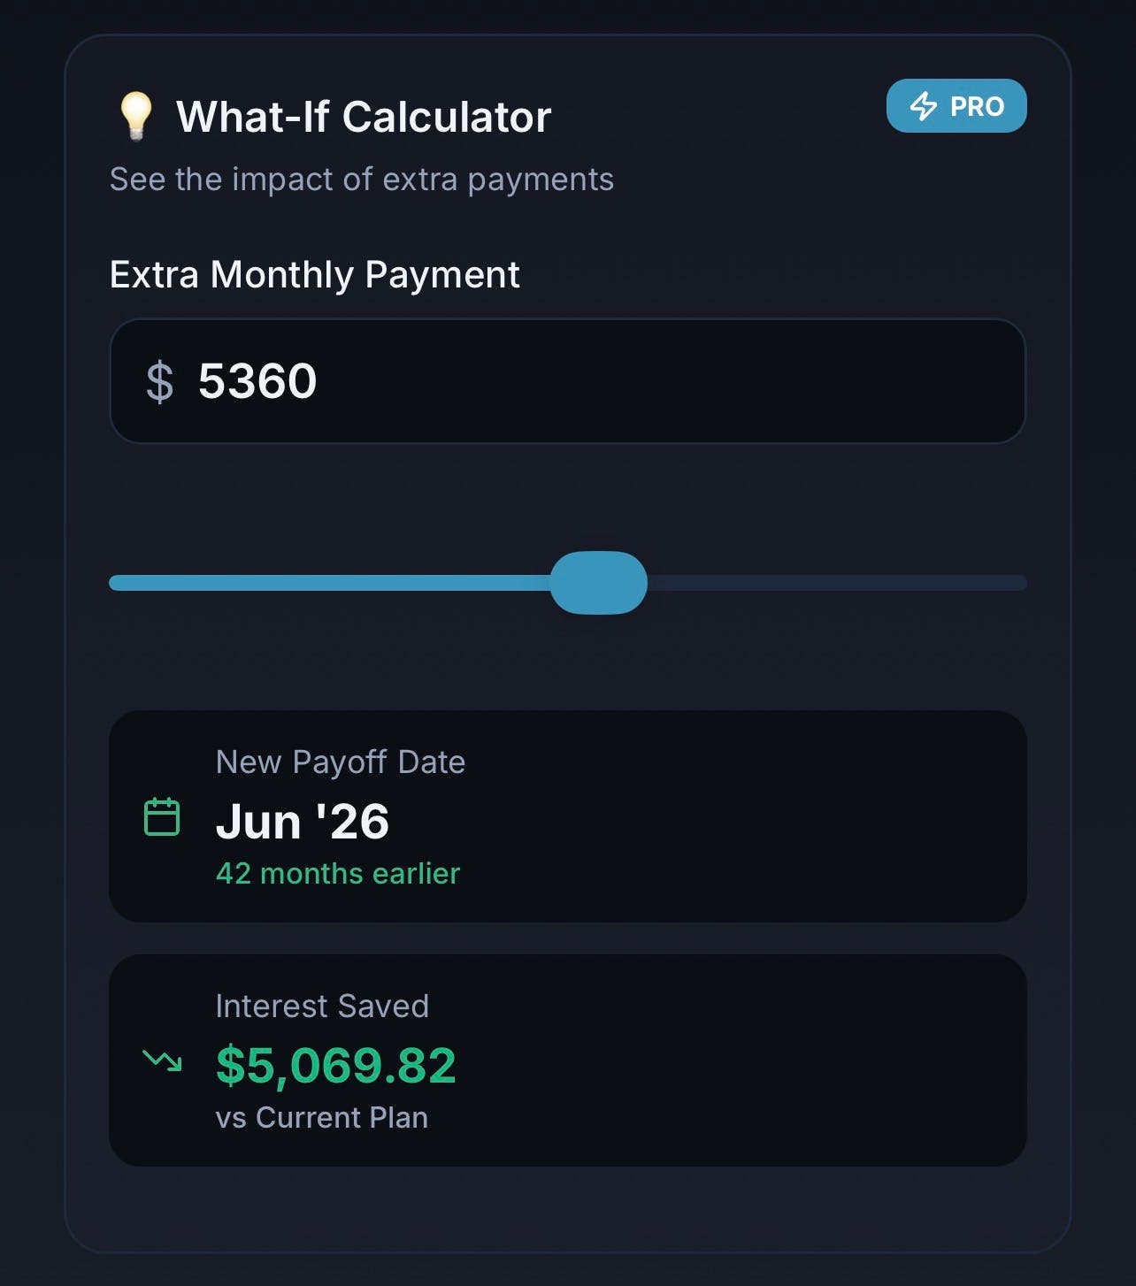
Task: Click the 42 months earlier text
Action: tap(338, 874)
